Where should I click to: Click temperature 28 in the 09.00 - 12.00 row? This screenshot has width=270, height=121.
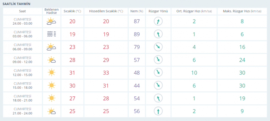[72, 60]
